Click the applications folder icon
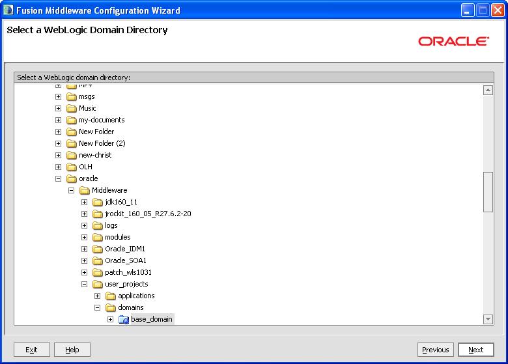This screenshot has width=508, height=364. coord(111,296)
